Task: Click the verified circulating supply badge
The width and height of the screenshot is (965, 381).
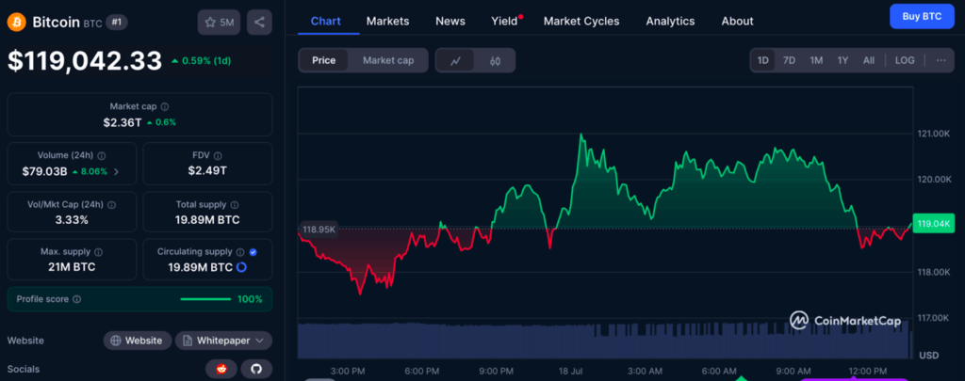Action: pos(254,252)
